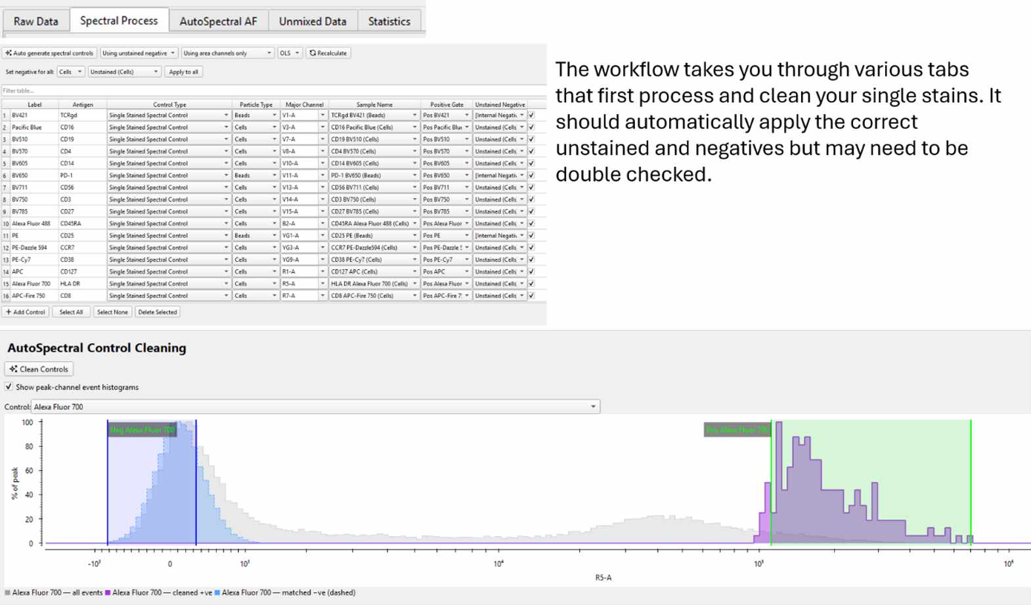Switch to the AutoSpectral AF tab
Image resolution: width=1031 pixels, height=605 pixels.
click(218, 21)
